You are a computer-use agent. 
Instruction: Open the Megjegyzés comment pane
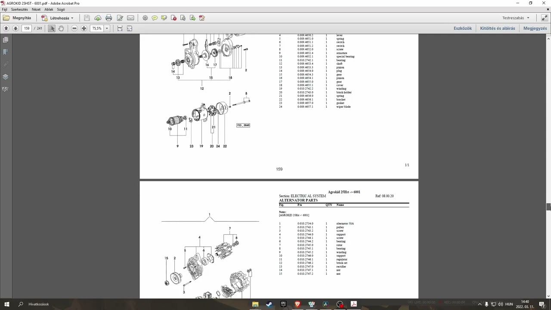coord(535,28)
